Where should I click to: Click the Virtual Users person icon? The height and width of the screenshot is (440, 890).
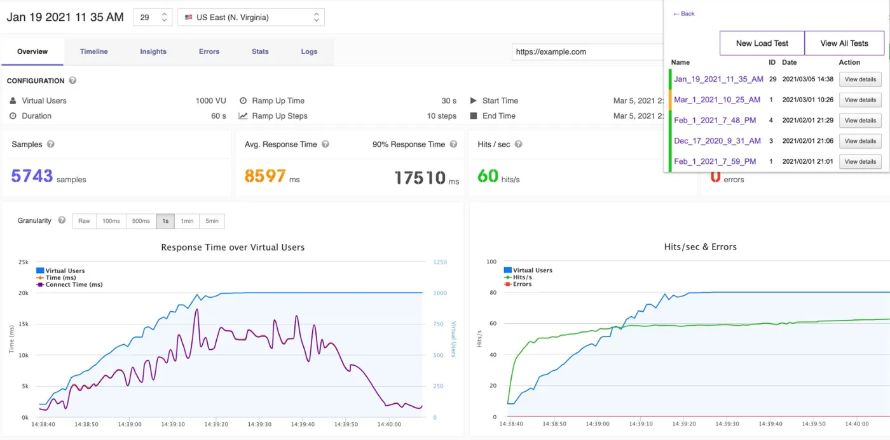point(13,101)
